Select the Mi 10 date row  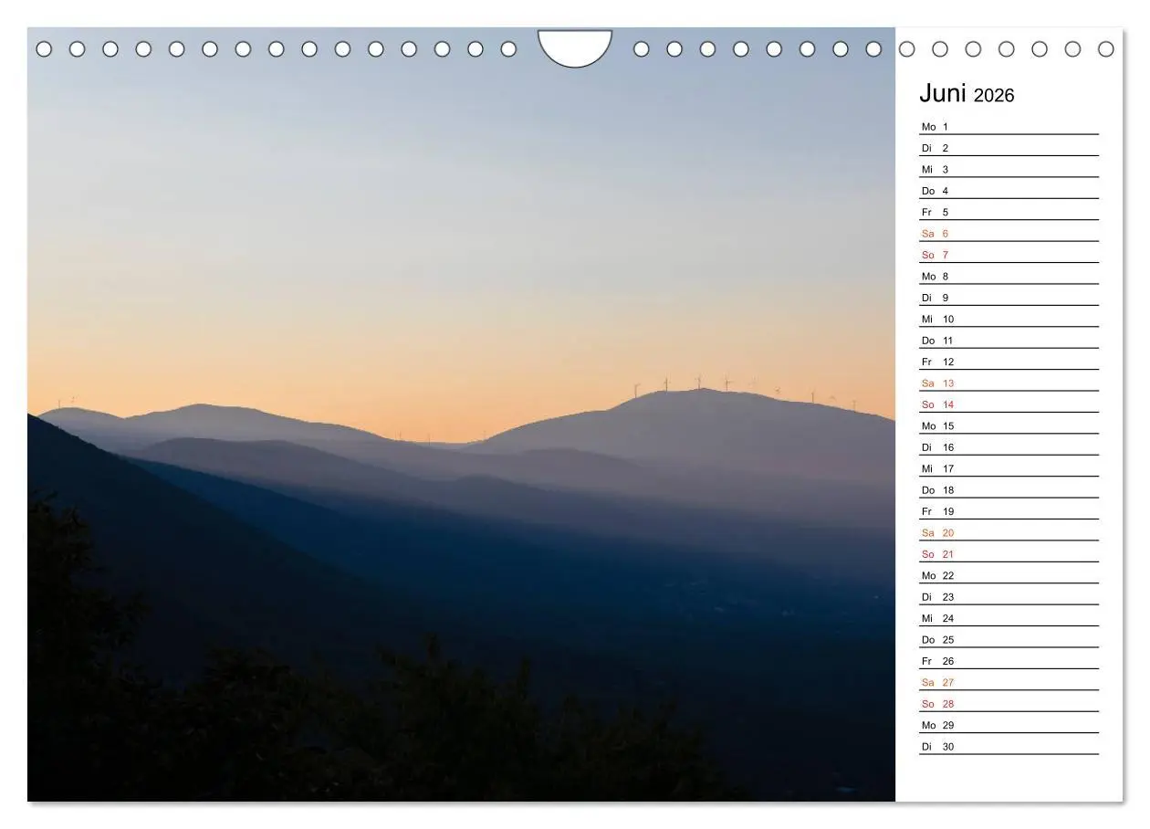1009,320
